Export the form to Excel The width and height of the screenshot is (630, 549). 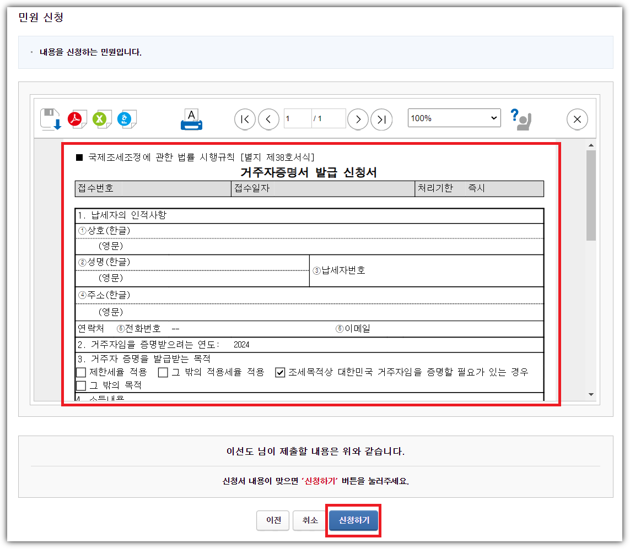[101, 118]
